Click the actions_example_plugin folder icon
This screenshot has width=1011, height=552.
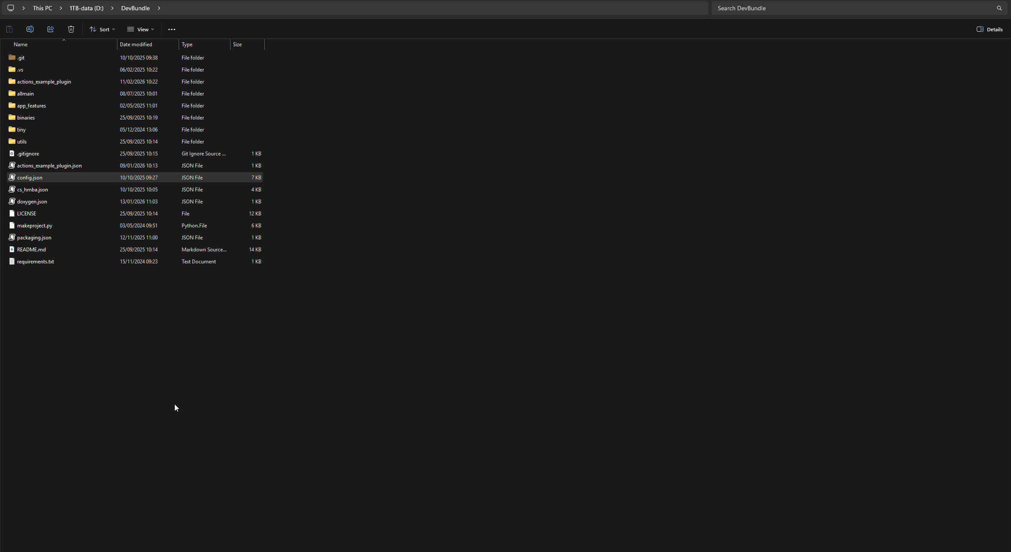[x=12, y=81]
